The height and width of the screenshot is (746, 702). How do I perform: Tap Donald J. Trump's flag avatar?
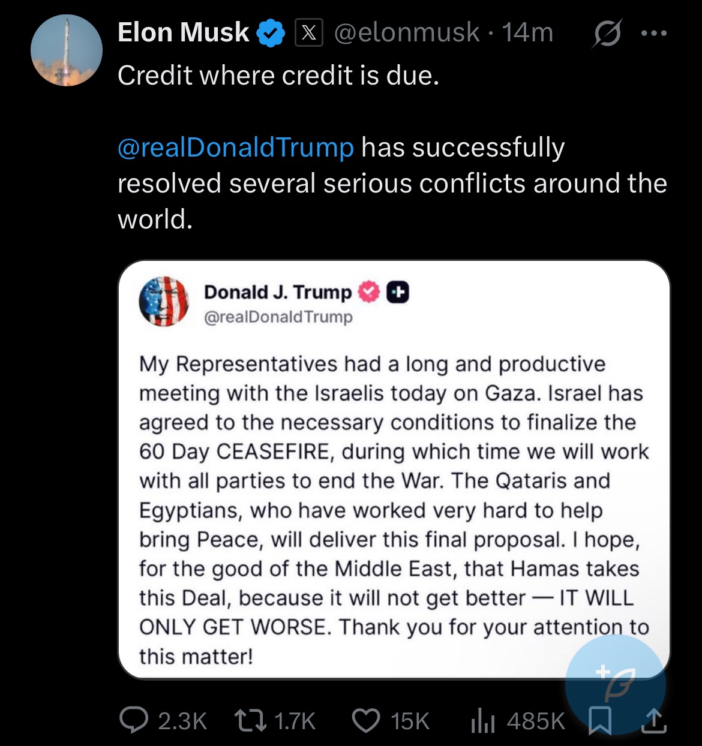pos(164,302)
